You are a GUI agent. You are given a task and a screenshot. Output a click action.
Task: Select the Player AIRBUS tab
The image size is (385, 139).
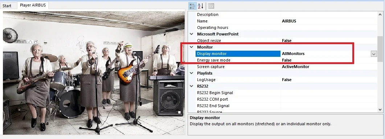coord(33,5)
